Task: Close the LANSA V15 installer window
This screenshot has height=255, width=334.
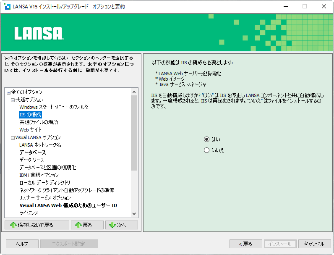Action: (324, 6)
